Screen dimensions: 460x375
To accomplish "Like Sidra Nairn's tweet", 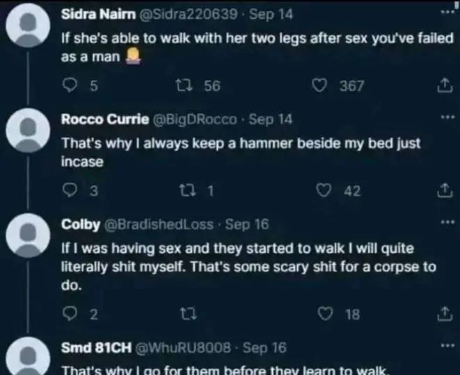I will click(320, 86).
